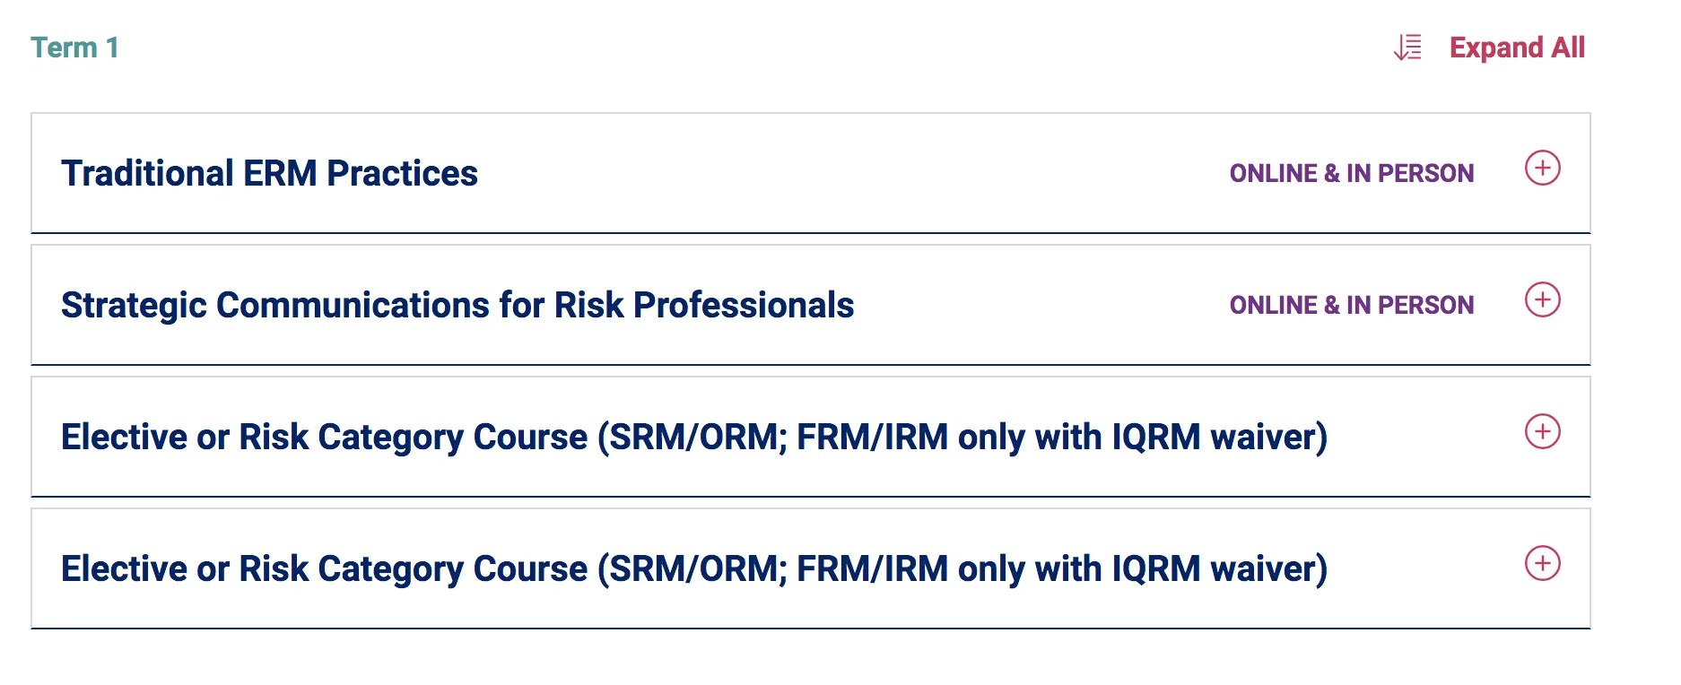Click plus icon beside Strategic Communications course
This screenshot has width=1681, height=685.
coord(1542,299)
